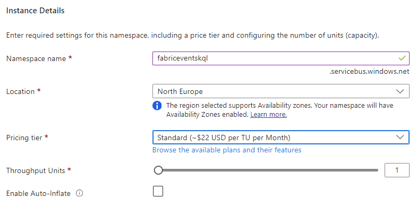Click the chevron arrow of the Location box
417x206 pixels.
[399, 91]
